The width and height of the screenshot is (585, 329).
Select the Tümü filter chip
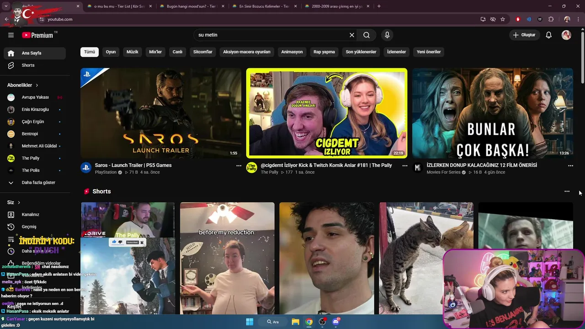(x=90, y=52)
